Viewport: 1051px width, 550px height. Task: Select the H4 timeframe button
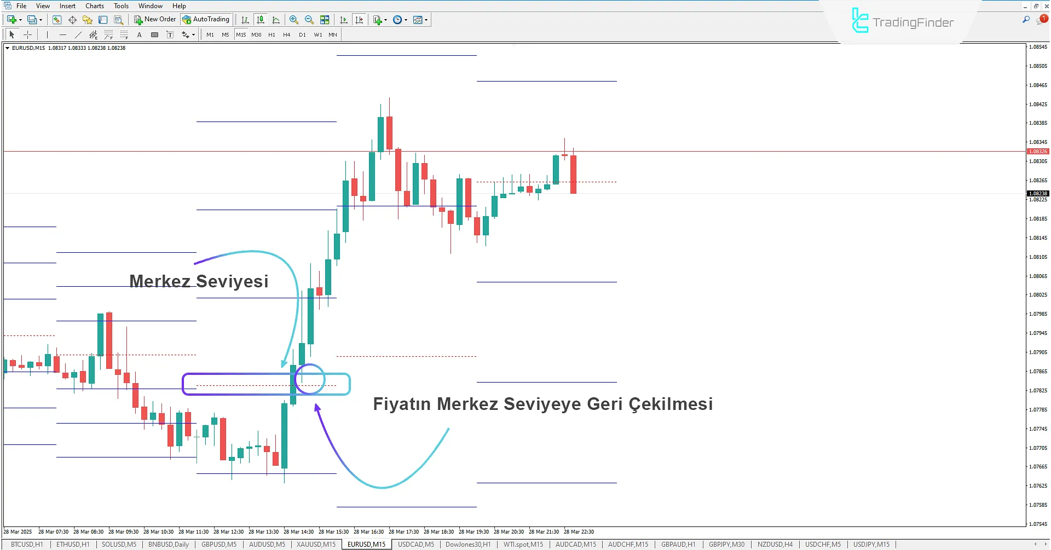[287, 35]
